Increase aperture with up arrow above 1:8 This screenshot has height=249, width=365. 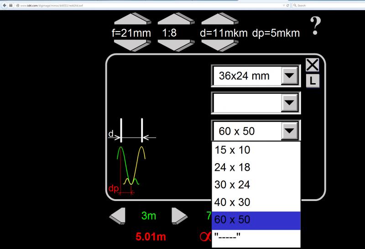pos(176,19)
